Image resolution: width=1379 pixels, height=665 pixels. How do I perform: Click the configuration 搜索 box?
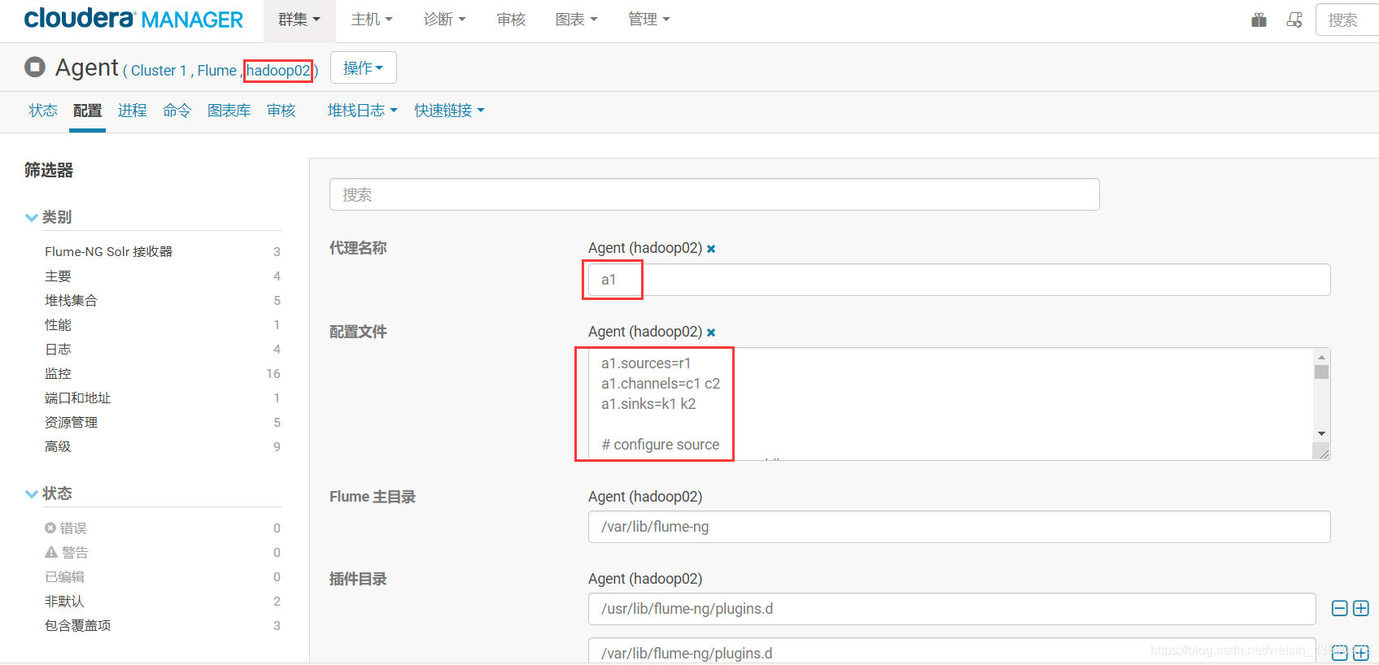714,194
